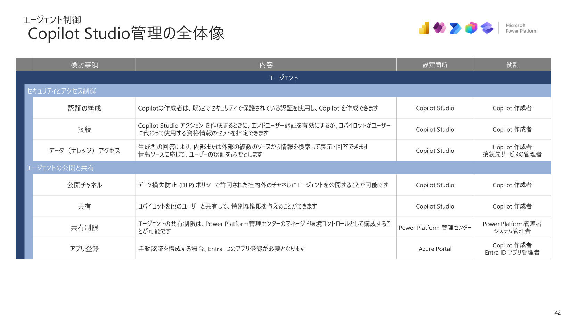Select the '検討事項' column header
The height and width of the screenshot is (318, 567).
tap(84, 65)
